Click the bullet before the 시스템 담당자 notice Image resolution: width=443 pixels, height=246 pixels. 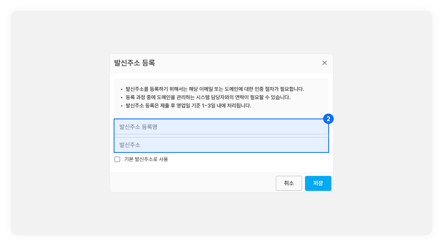pyautogui.click(x=121, y=98)
